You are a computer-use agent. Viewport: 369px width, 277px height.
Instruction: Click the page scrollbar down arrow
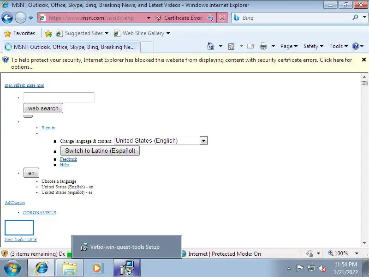[364, 243]
